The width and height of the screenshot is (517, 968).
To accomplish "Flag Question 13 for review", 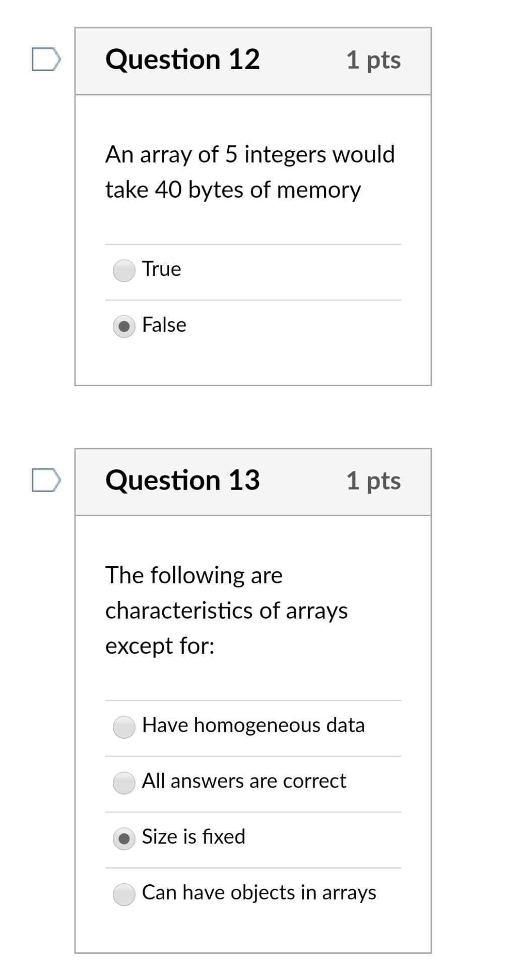I will click(x=46, y=480).
